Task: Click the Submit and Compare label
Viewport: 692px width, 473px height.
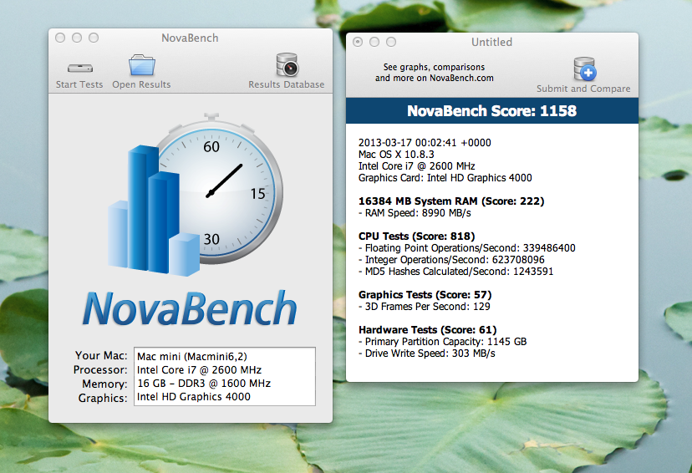Action: (583, 89)
